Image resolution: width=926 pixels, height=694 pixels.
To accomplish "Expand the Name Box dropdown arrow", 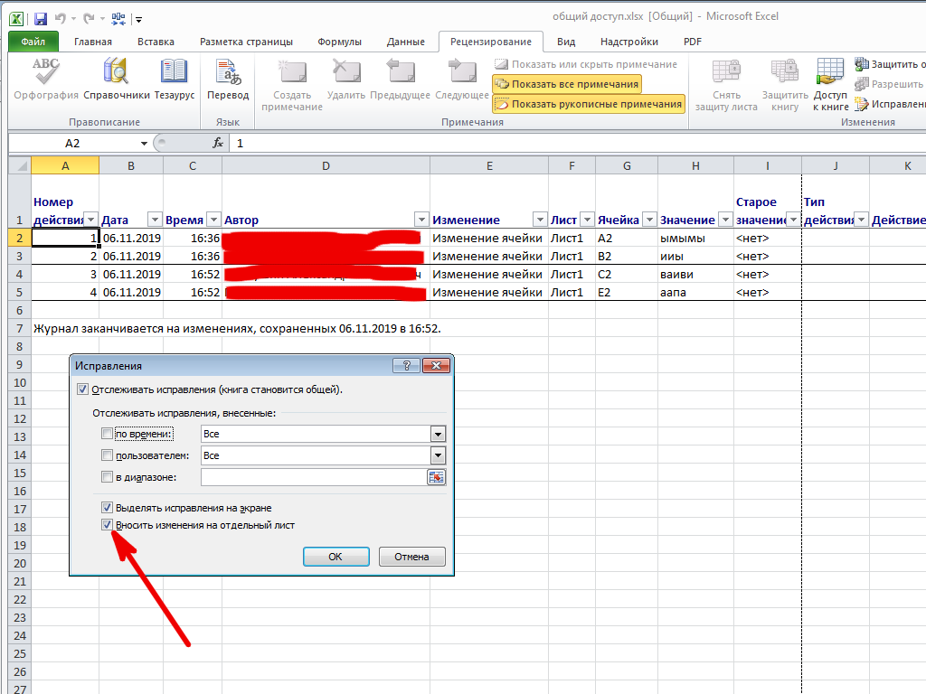I will [144, 143].
